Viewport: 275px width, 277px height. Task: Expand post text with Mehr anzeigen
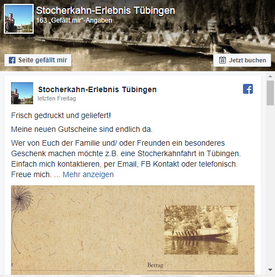(88, 174)
